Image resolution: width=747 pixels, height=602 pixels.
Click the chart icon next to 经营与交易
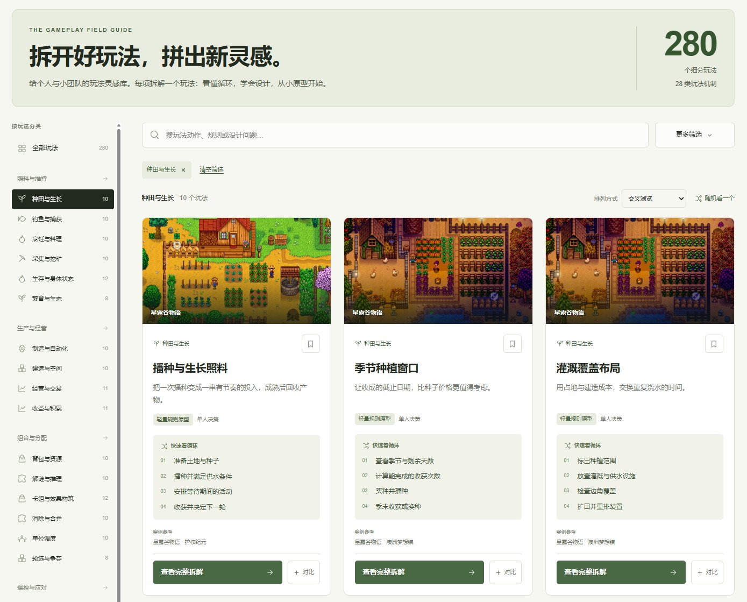[x=22, y=388]
